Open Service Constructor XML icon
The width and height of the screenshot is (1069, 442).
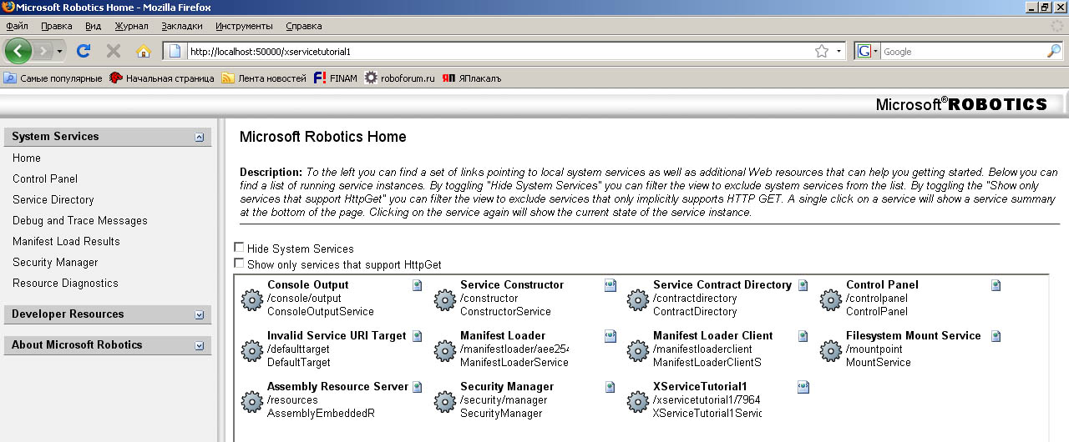(610, 285)
